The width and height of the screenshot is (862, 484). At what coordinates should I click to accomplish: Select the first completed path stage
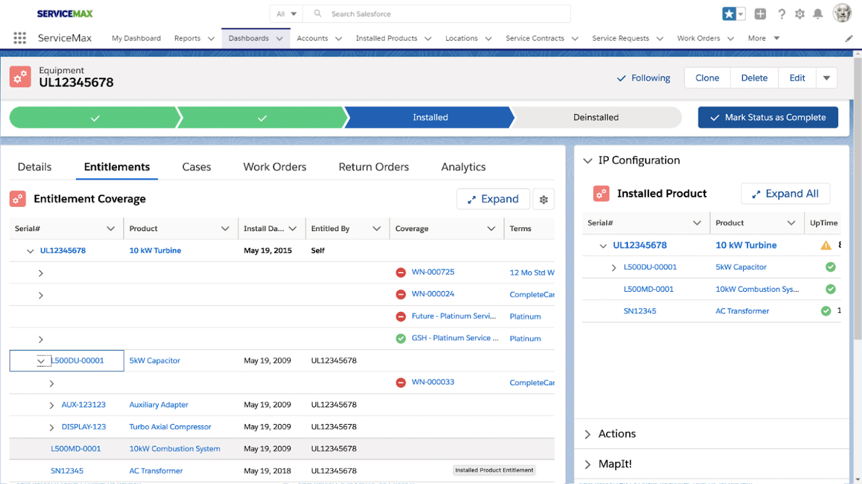click(95, 117)
